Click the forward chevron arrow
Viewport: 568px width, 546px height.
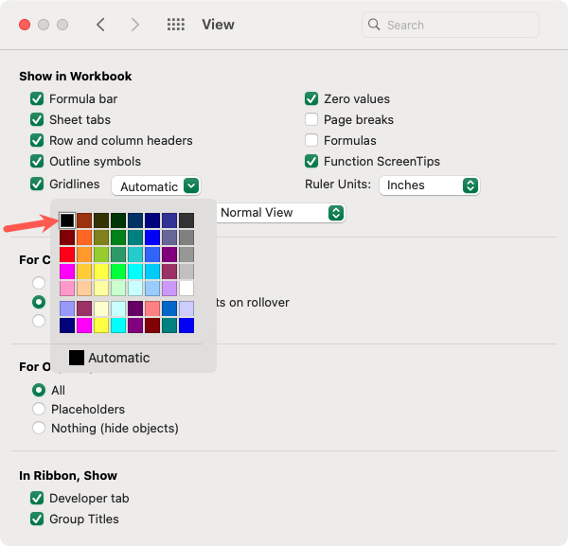[x=135, y=25]
